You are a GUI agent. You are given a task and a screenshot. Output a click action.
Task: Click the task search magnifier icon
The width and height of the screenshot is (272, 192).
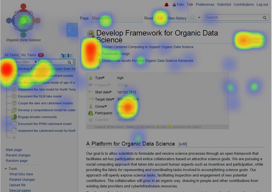click(70, 62)
